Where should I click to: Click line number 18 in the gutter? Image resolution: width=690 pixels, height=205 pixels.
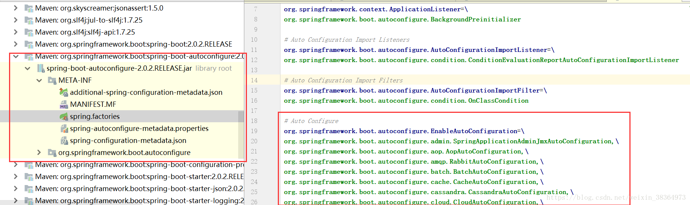coord(254,121)
